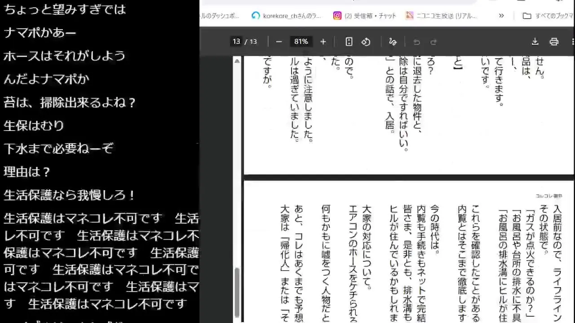
Task: Click the comment 生保はむり
Action: [34, 126]
